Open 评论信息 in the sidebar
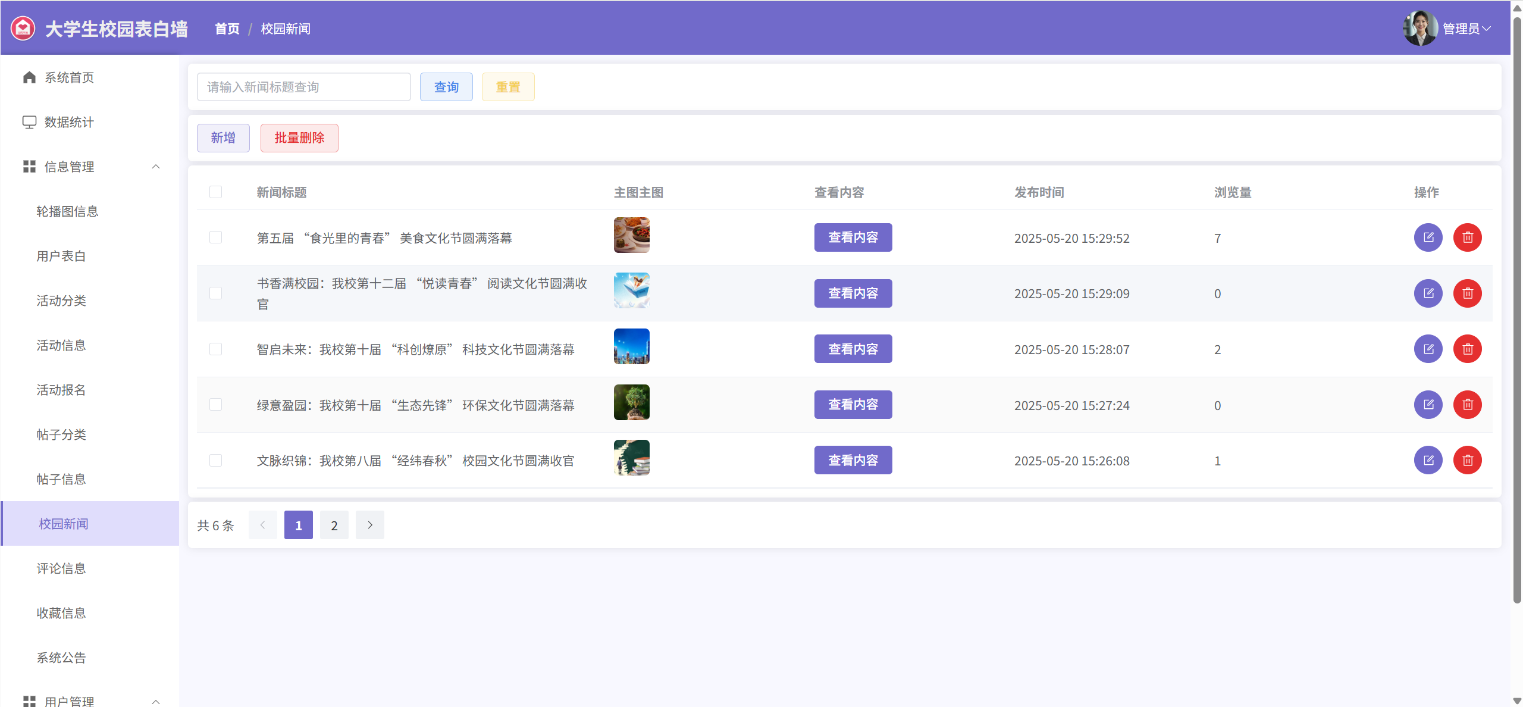The height and width of the screenshot is (707, 1523). click(61, 568)
